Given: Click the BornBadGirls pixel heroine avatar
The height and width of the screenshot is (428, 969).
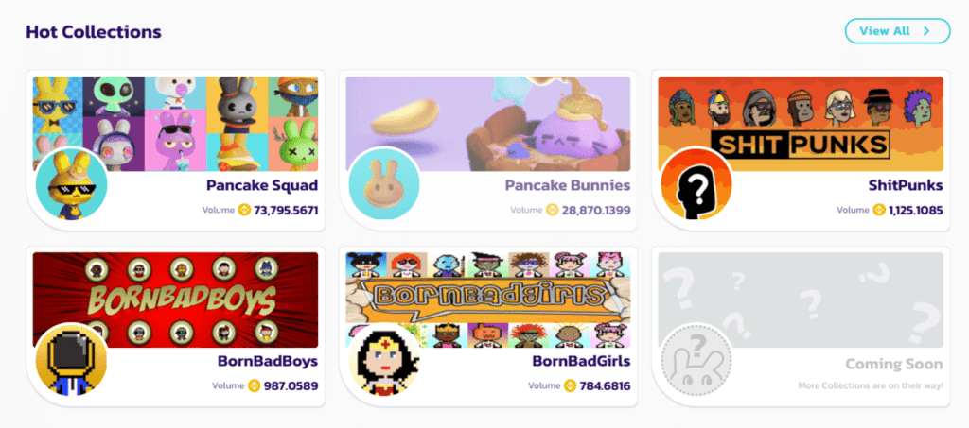Looking at the screenshot, I should coord(384,360).
